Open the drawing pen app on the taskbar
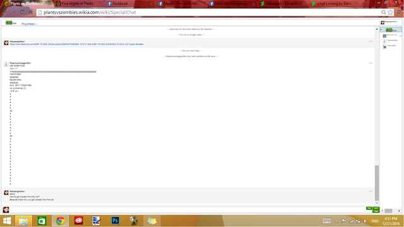This screenshot has height=227, width=404. (x=97, y=221)
